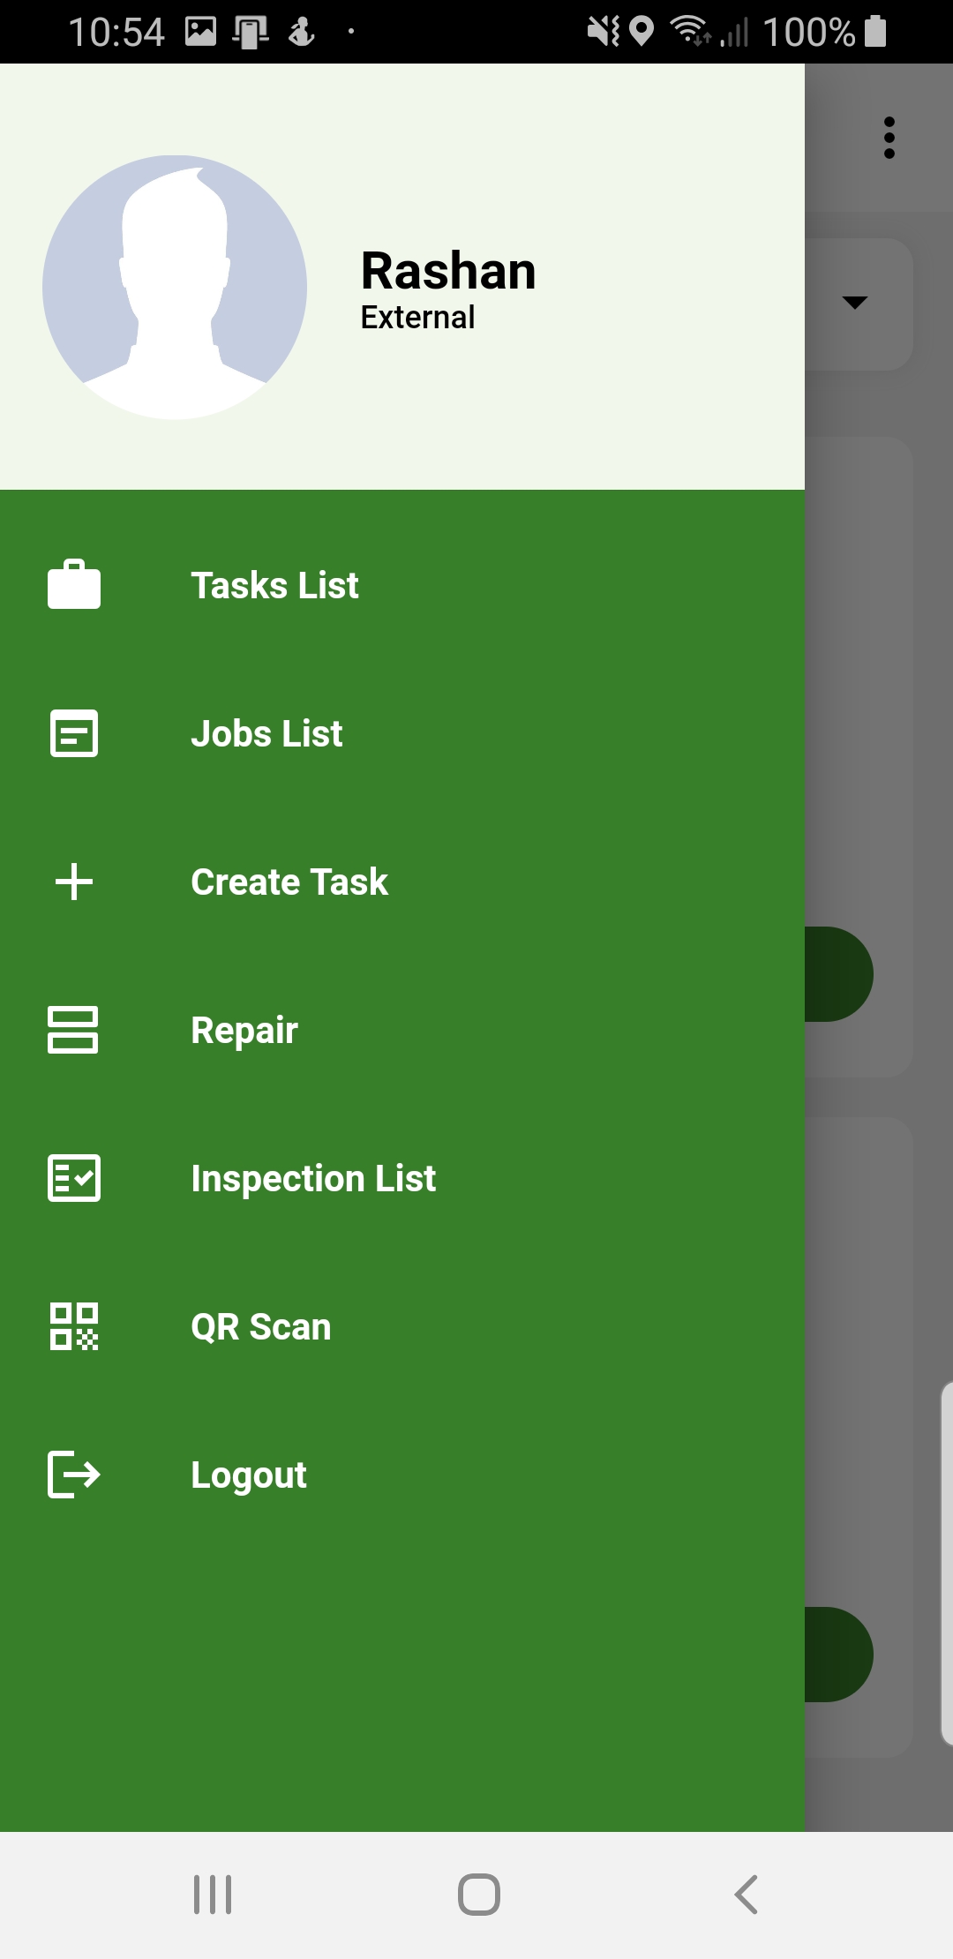Tap the plus icon for Create Task
Screen dimensions: 953x1959
(x=74, y=882)
